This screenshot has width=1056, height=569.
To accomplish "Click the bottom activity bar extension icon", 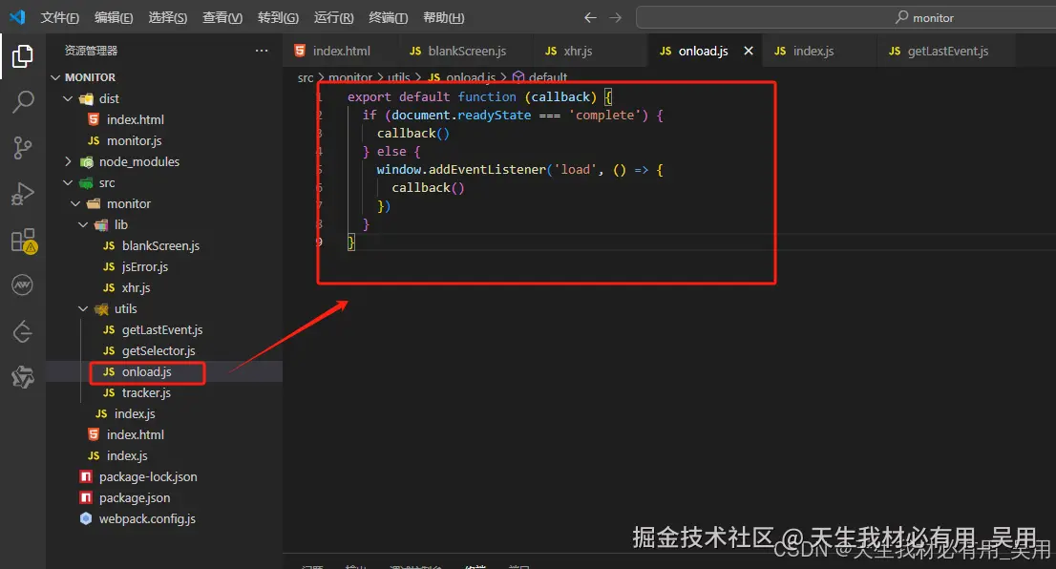I will coord(22,378).
